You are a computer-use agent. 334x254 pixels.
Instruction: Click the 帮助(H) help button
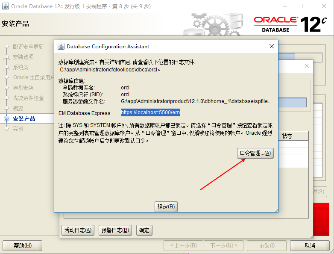point(22,246)
